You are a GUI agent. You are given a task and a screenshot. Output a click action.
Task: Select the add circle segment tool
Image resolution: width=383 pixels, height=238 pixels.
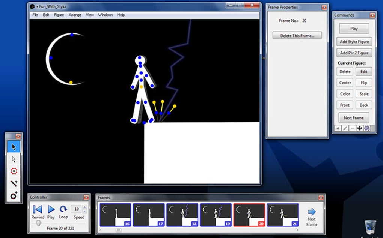(14, 195)
